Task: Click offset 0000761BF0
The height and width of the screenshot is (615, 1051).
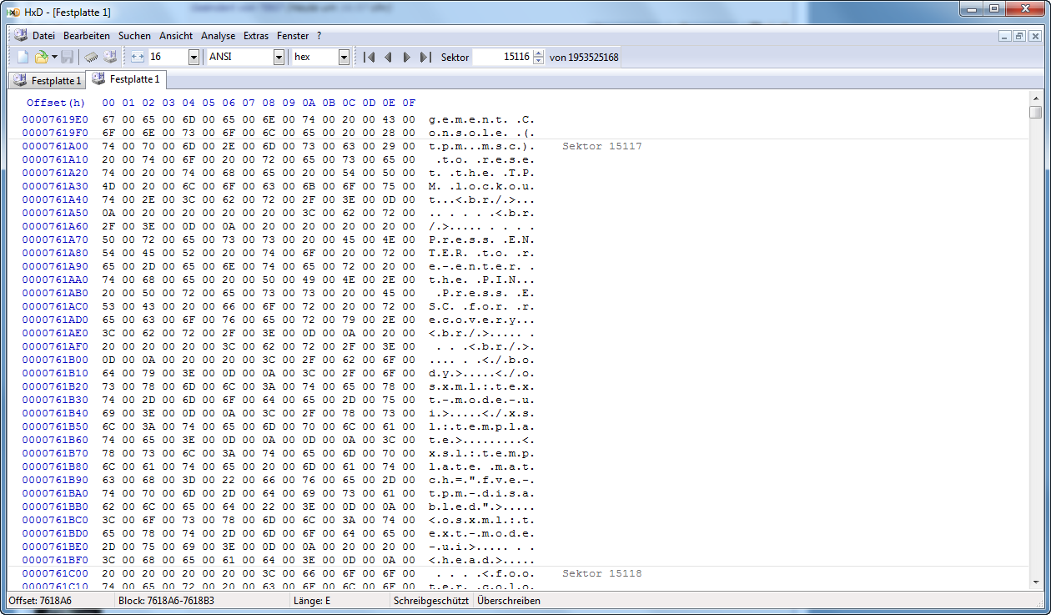Action: (x=55, y=560)
